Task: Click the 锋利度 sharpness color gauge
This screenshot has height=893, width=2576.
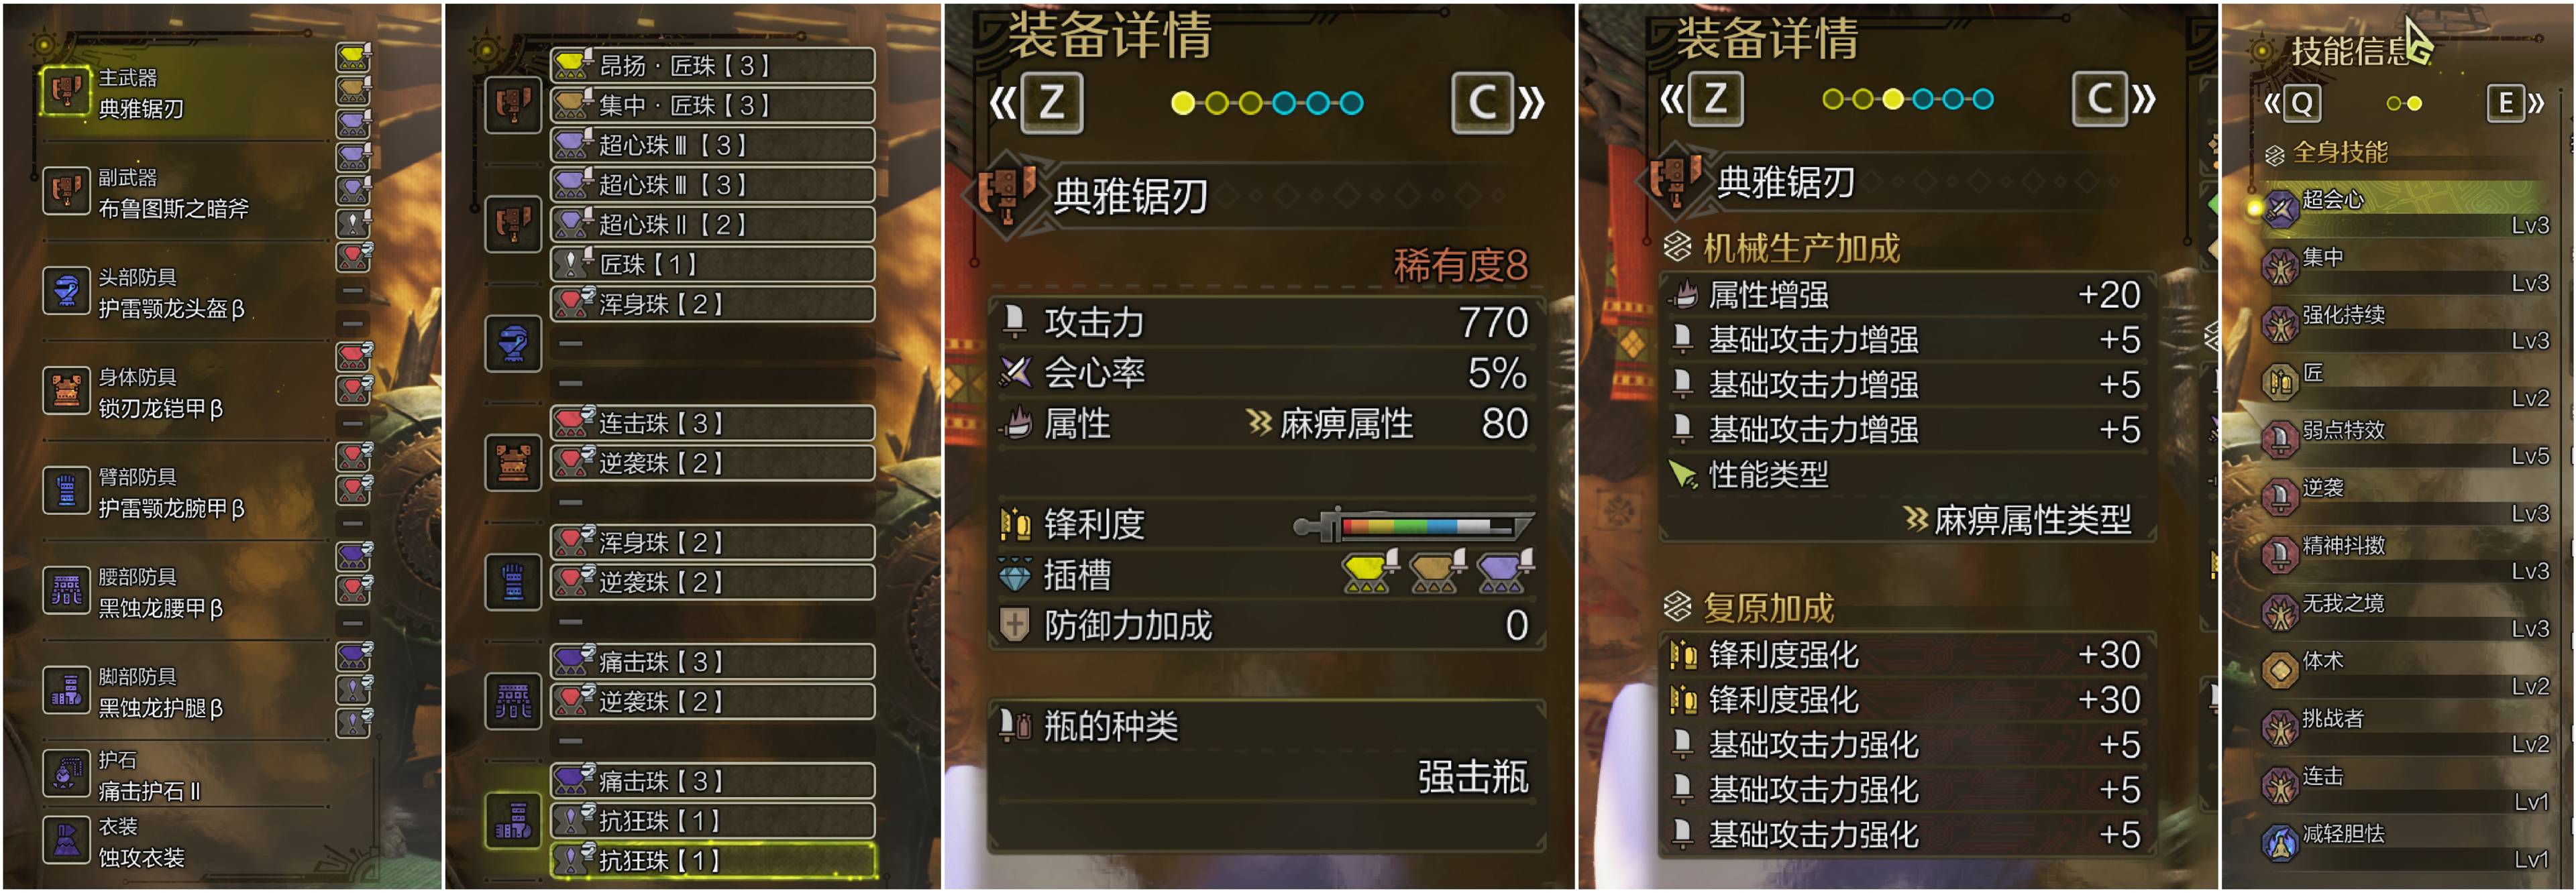Action: pyautogui.click(x=1412, y=524)
